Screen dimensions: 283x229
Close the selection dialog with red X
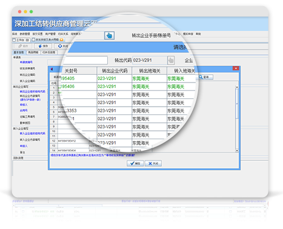pyautogui.click(x=235, y=68)
